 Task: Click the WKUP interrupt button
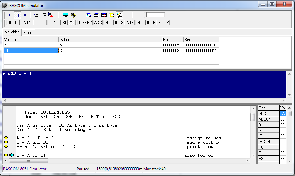point(163,23)
